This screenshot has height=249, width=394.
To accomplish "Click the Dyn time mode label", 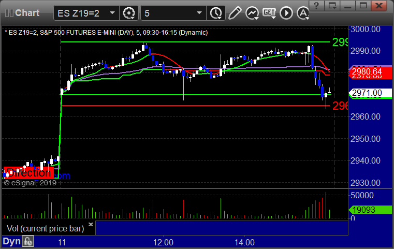I will tap(11, 241).
